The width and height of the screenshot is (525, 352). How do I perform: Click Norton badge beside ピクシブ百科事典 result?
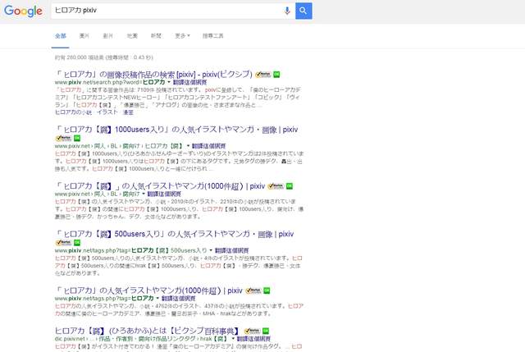click(x=252, y=331)
